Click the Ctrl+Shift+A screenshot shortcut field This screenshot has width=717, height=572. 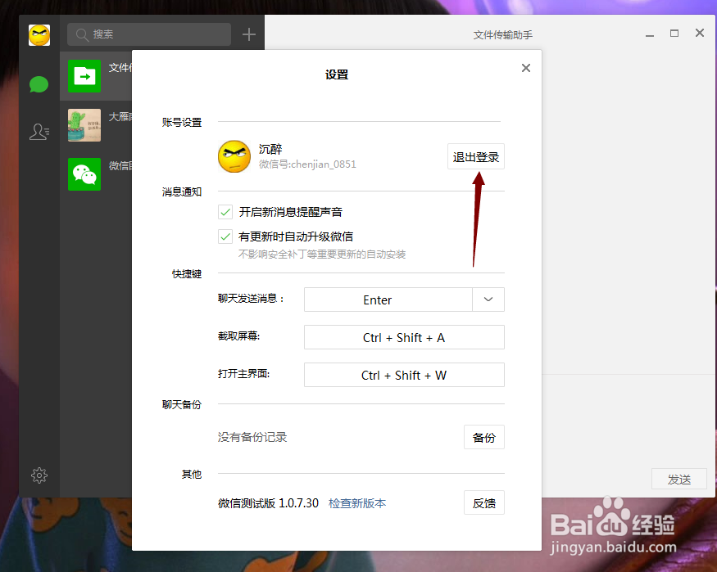point(404,337)
